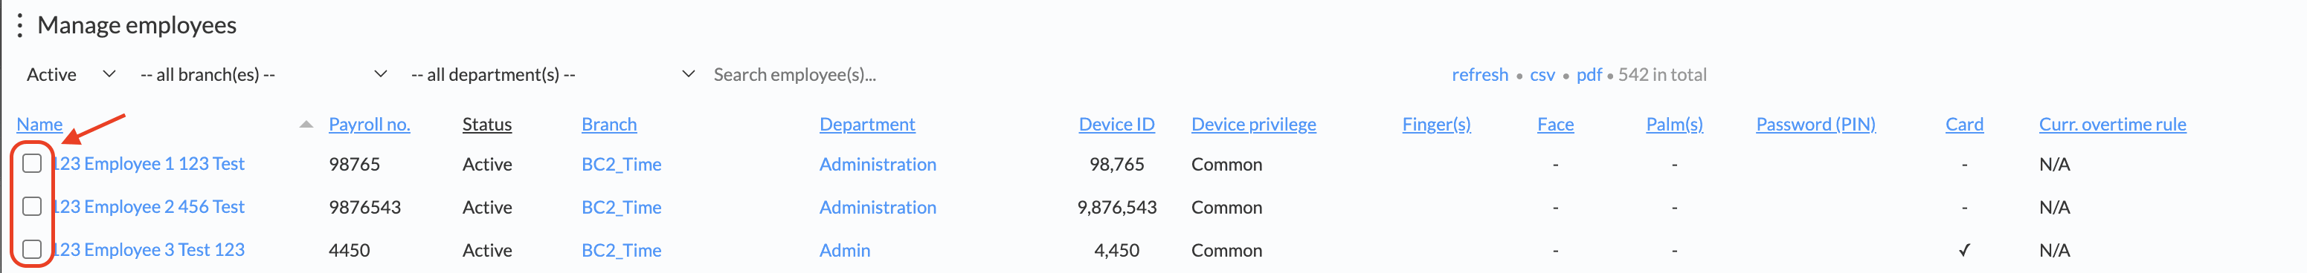Open the 123 Employee 1 123 Test record
Viewport: 2307px width, 273px height.
(149, 164)
